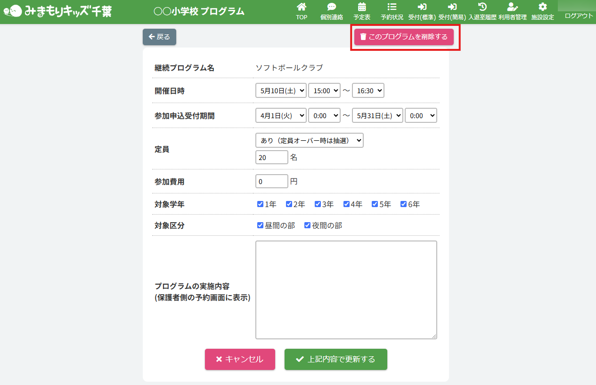596x385 pixels.
Task: Uncheck the 1年 grade checkbox
Action: pyautogui.click(x=260, y=204)
